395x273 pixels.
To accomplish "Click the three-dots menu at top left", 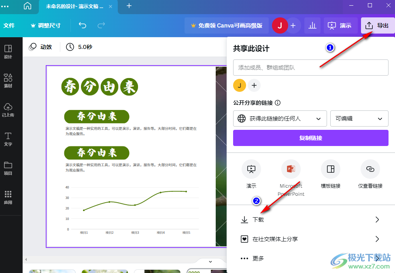I will coord(5,6).
